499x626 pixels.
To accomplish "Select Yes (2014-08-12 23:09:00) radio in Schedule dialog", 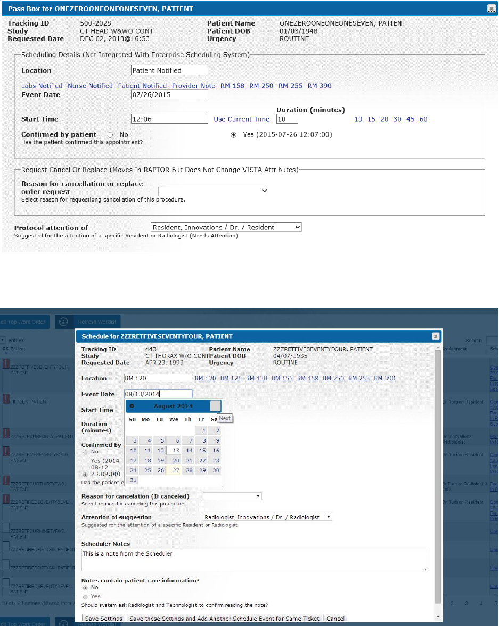I will [85, 475].
